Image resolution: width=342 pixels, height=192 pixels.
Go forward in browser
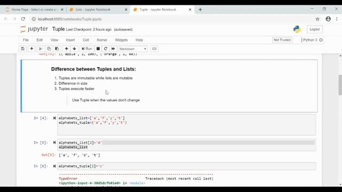14,19
